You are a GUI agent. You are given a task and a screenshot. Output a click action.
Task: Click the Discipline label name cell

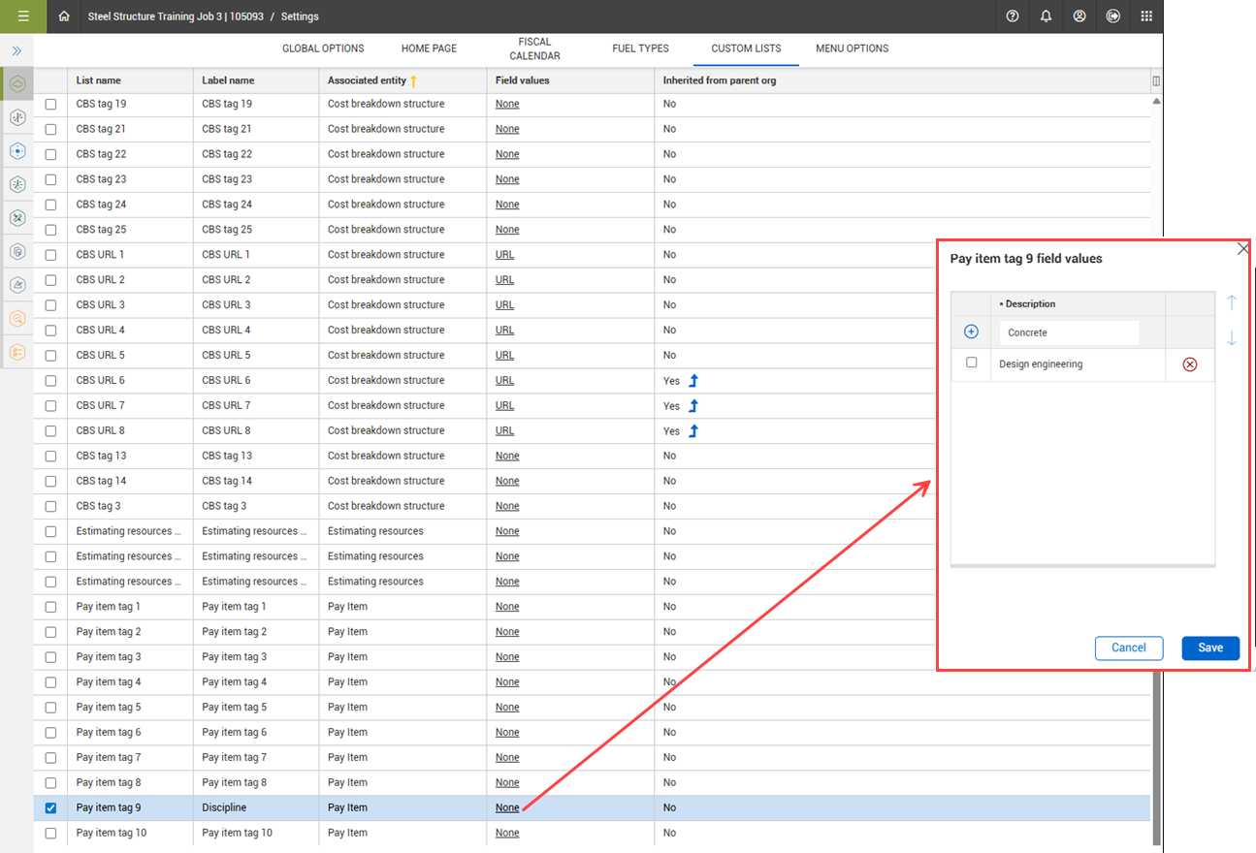click(x=224, y=808)
